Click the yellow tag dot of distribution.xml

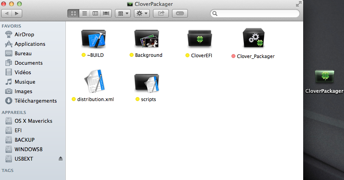(x=73, y=99)
